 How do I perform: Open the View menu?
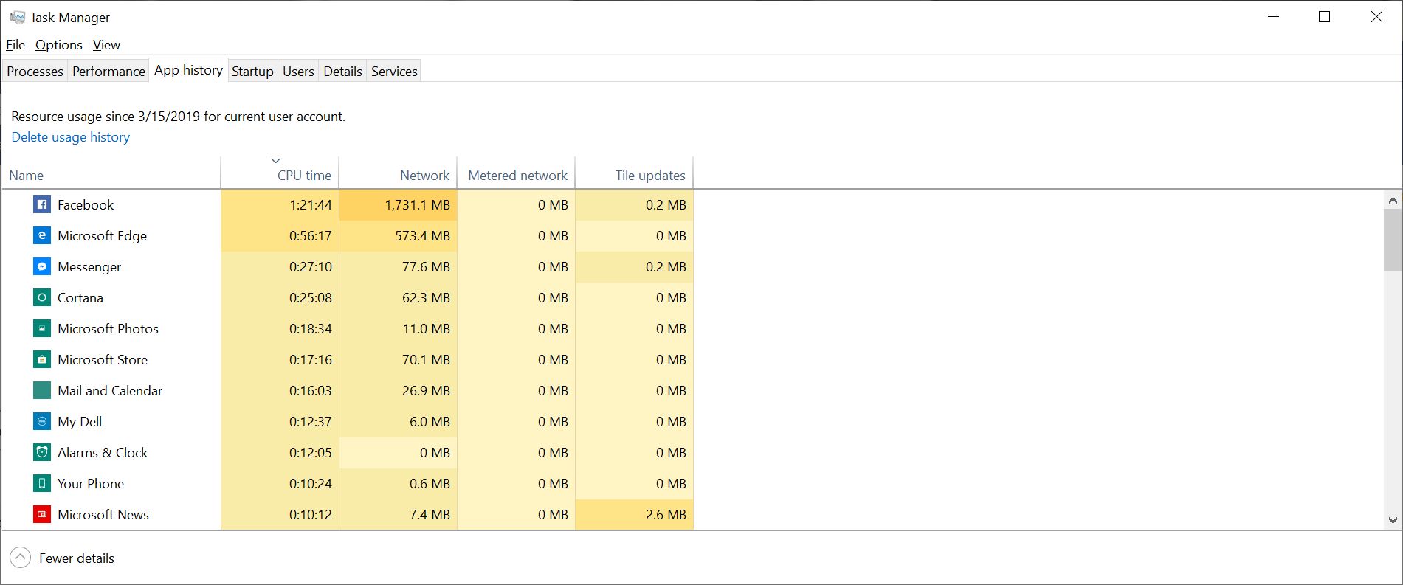tap(106, 45)
